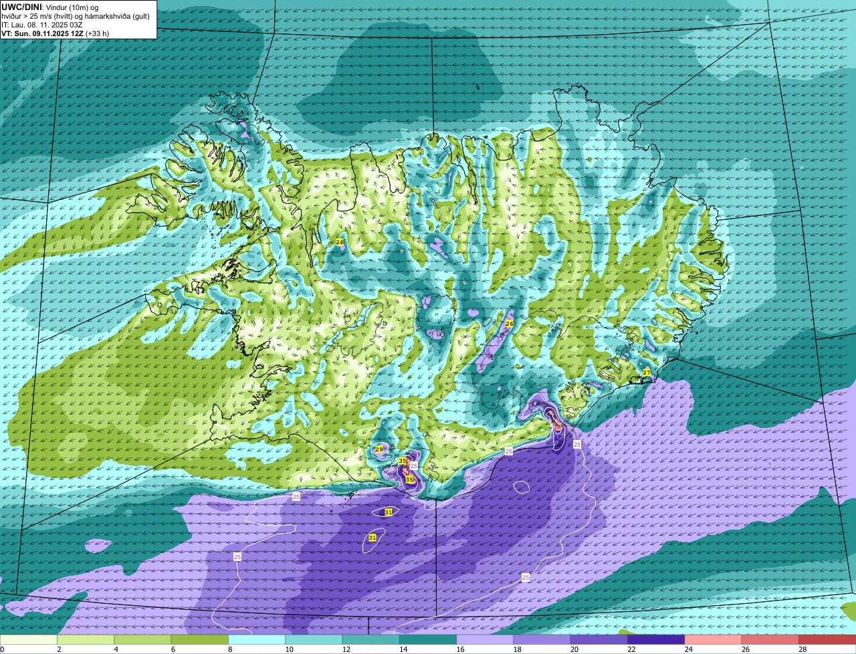Screen dimensions: 856x654
Task: Click the 'UWC/DINI: Vindur (10m) og' title line
Action: pos(50,7)
